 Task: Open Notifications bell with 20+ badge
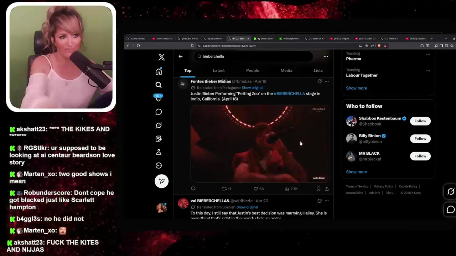pyautogui.click(x=159, y=98)
